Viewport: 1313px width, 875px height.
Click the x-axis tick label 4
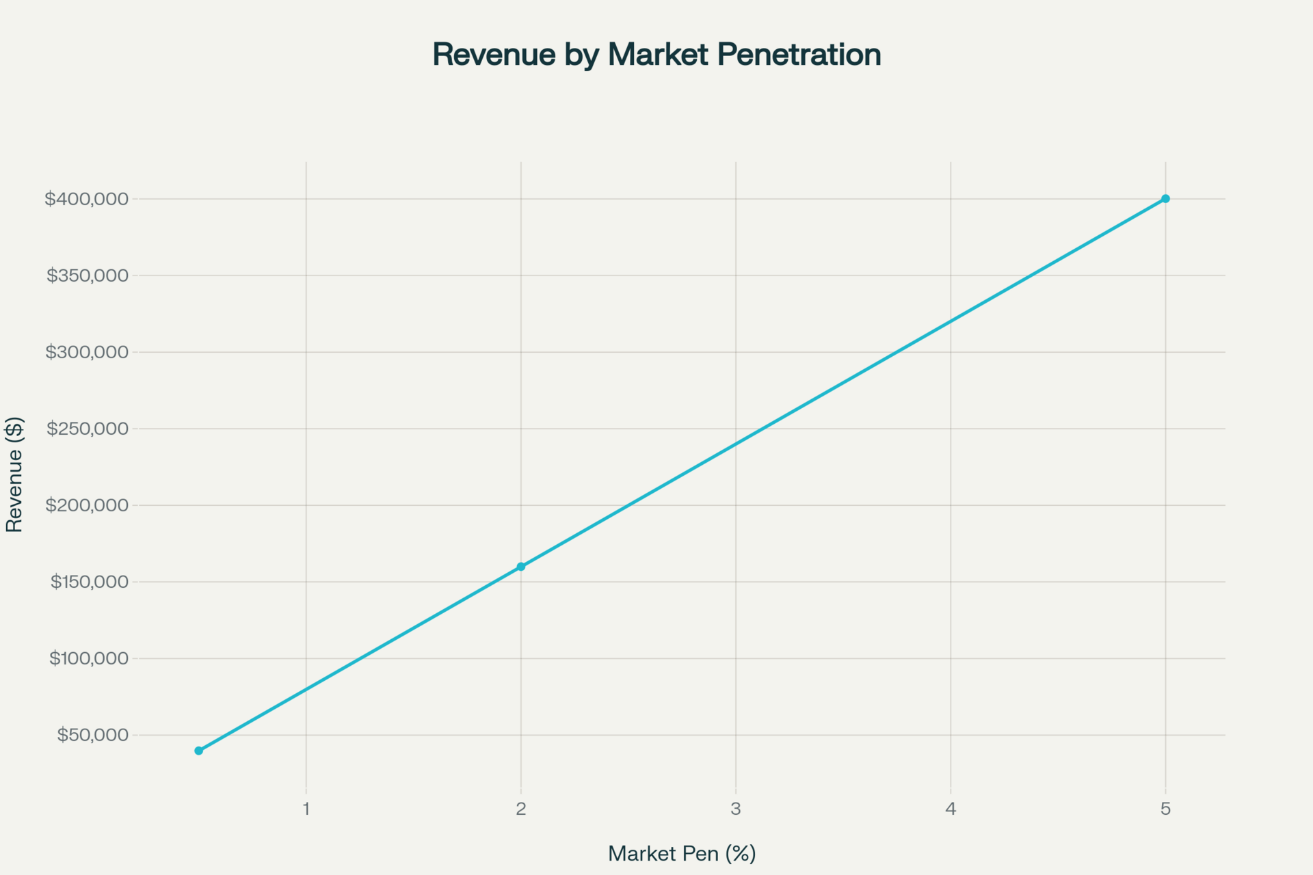tap(951, 809)
